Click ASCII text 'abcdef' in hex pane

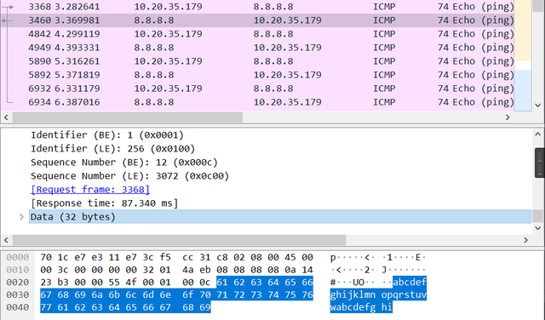410,283
